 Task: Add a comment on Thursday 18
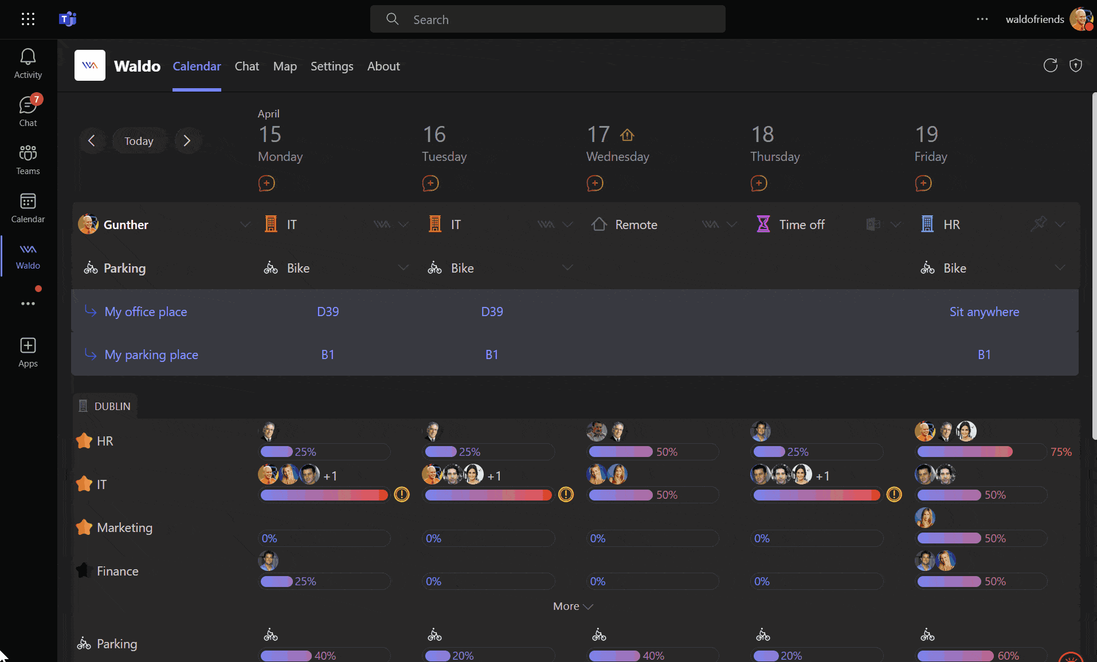click(x=759, y=183)
